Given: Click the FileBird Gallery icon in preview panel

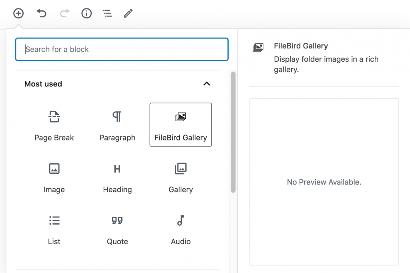Looking at the screenshot, I should pyautogui.click(x=258, y=48).
